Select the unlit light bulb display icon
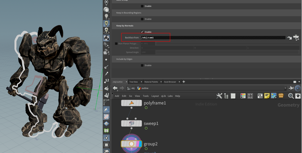Image resolution: width=302 pixels, height=153 pixels. point(106,17)
